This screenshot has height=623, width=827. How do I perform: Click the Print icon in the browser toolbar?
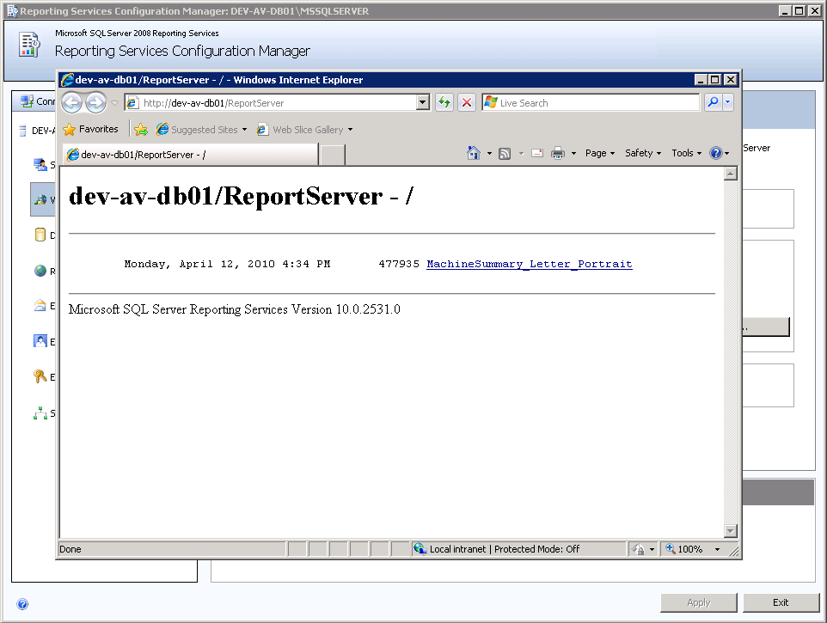pos(560,152)
